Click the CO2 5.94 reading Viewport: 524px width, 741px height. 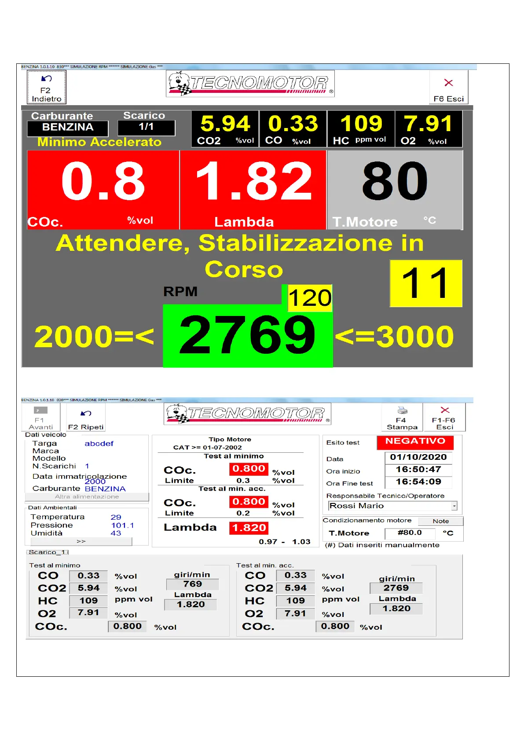coord(225,128)
